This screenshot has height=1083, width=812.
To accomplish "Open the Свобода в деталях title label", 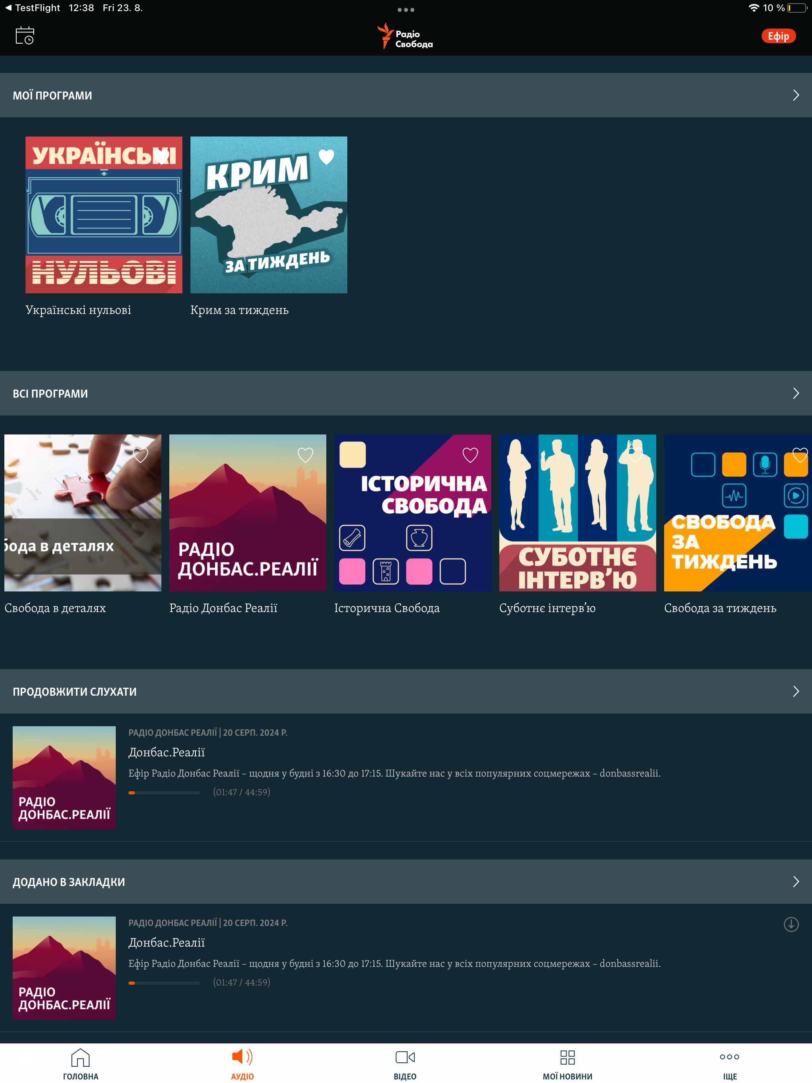I will (56, 608).
